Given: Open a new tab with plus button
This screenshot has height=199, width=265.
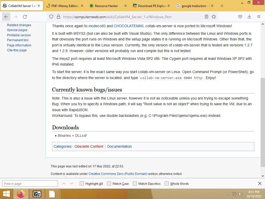Looking at the screenshot, I should tap(222, 6).
